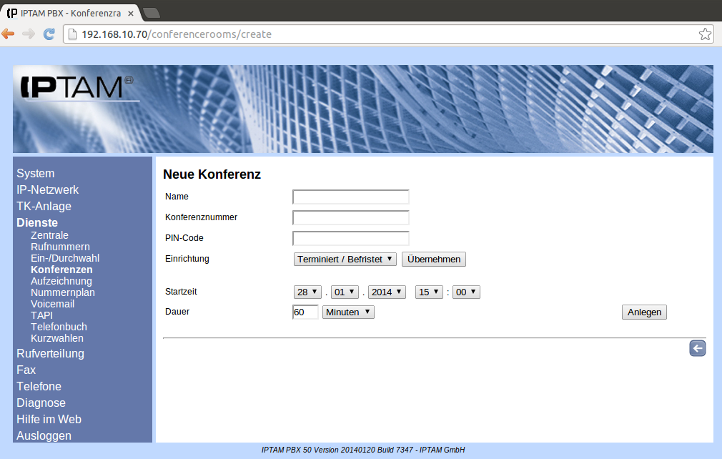Click the browser reload icon
This screenshot has width=722, height=459.
tap(49, 34)
